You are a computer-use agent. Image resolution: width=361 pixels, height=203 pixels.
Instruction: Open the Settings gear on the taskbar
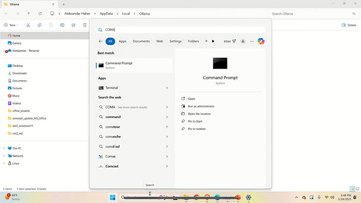coord(248,197)
